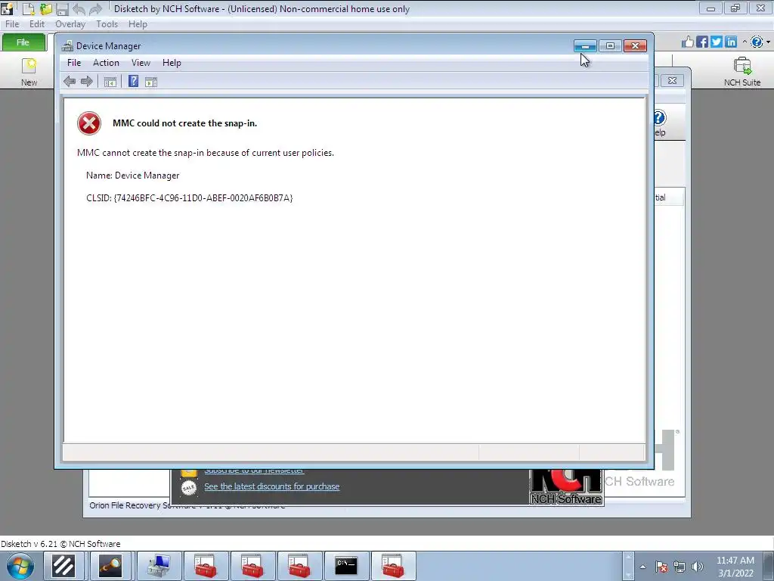Open the LinkedIn share icon

(x=731, y=42)
